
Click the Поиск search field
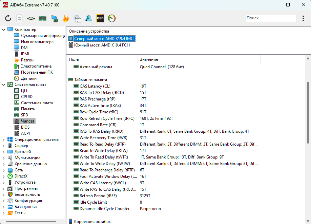[x=271, y=18]
